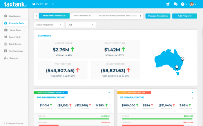Screen dimensions: 203x126
Task: Click 369 Highbury Road expenses progress bar
Action: point(74,125)
